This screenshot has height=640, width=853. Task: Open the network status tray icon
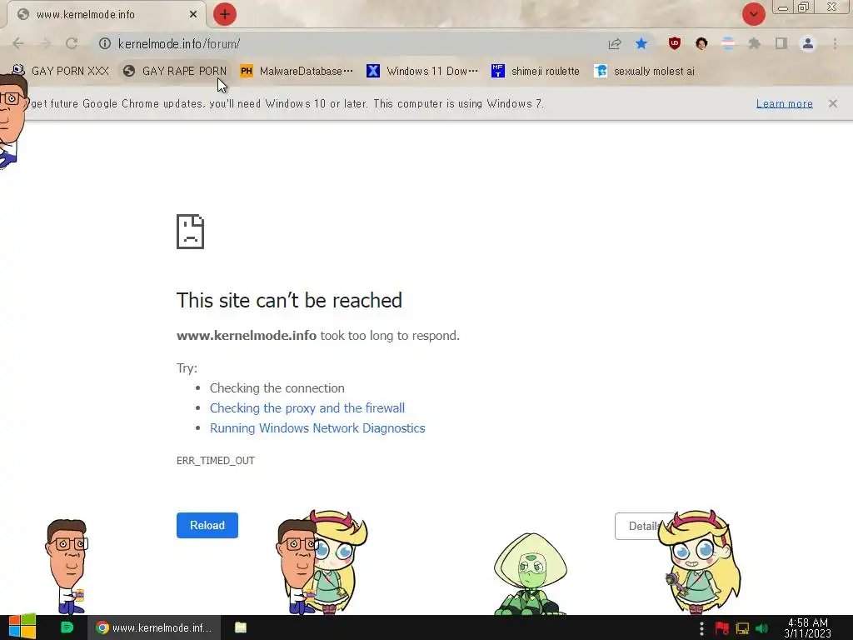click(742, 628)
